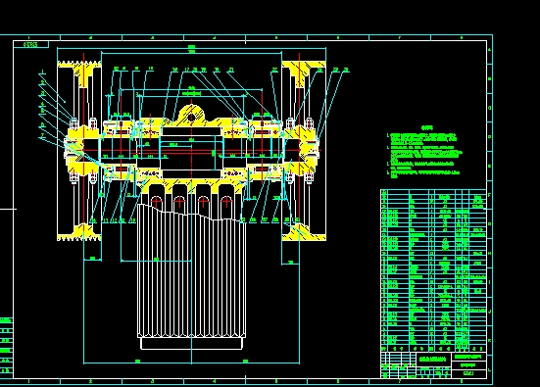Click zone letter A on right frame
Image resolution: width=540 pixels, height=387 pixels.
[490, 50]
